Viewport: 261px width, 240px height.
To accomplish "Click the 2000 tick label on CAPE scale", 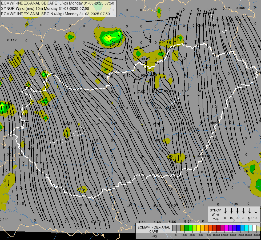I will (x=232, y=235).
